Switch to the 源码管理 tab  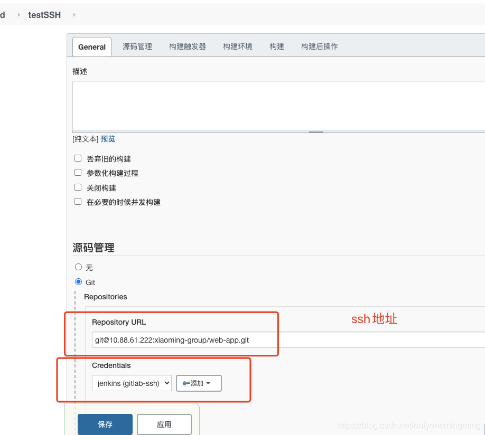pyautogui.click(x=137, y=46)
